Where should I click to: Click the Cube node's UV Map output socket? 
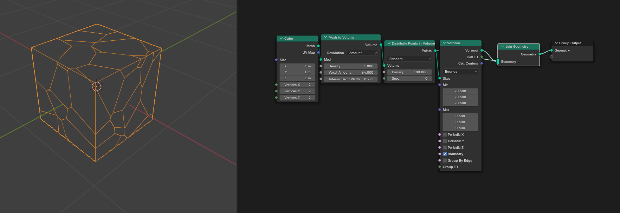point(318,53)
